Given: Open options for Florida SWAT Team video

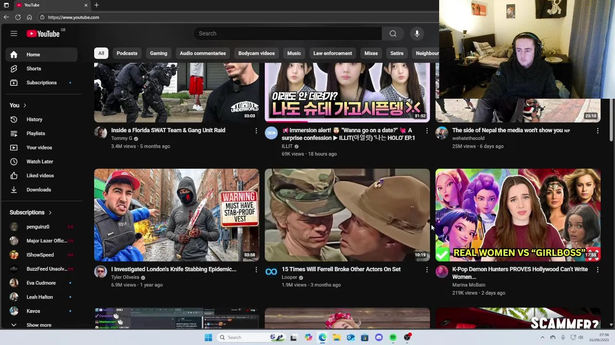Looking at the screenshot, I should pyautogui.click(x=256, y=130).
